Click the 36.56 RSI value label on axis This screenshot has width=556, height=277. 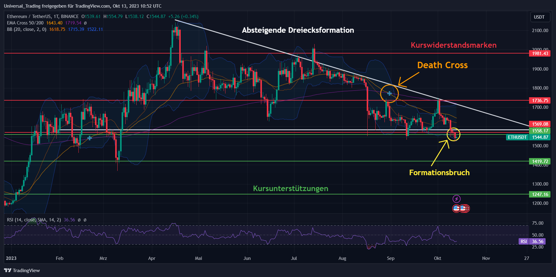[x=537, y=242]
